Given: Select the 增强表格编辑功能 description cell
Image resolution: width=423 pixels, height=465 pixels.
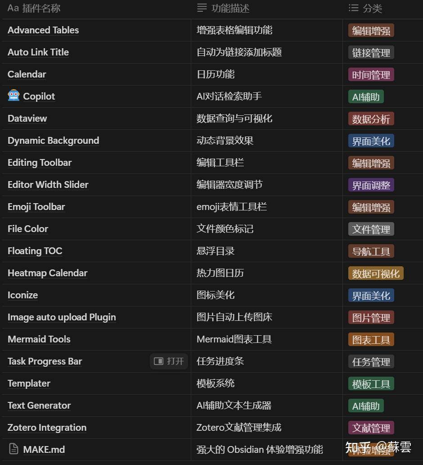Looking at the screenshot, I should point(266,30).
